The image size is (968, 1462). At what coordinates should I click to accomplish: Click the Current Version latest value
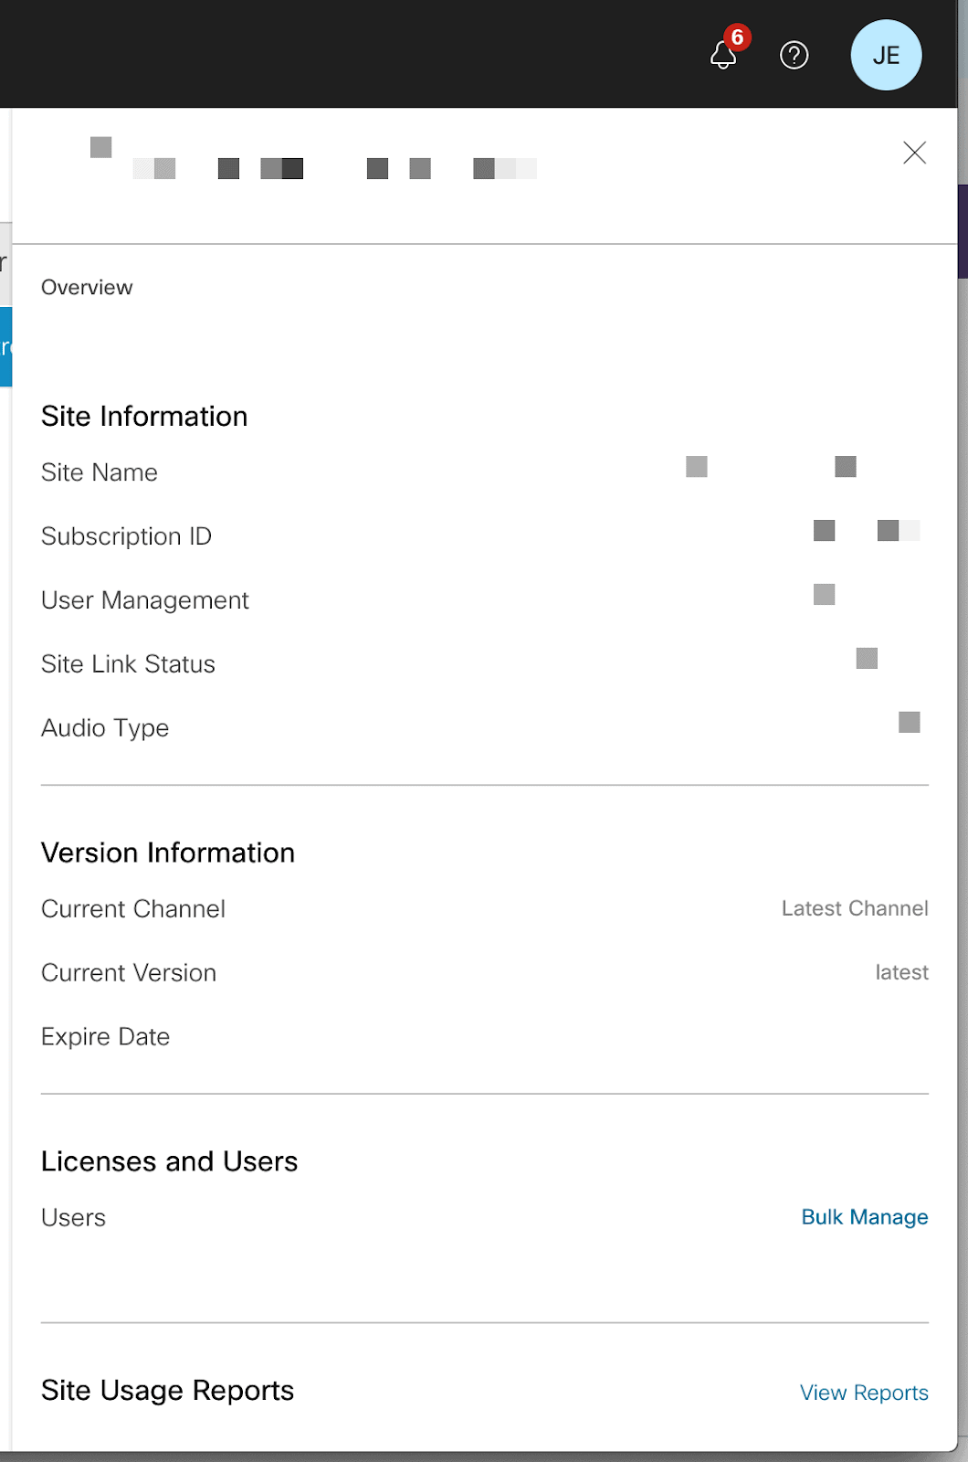(x=901, y=972)
